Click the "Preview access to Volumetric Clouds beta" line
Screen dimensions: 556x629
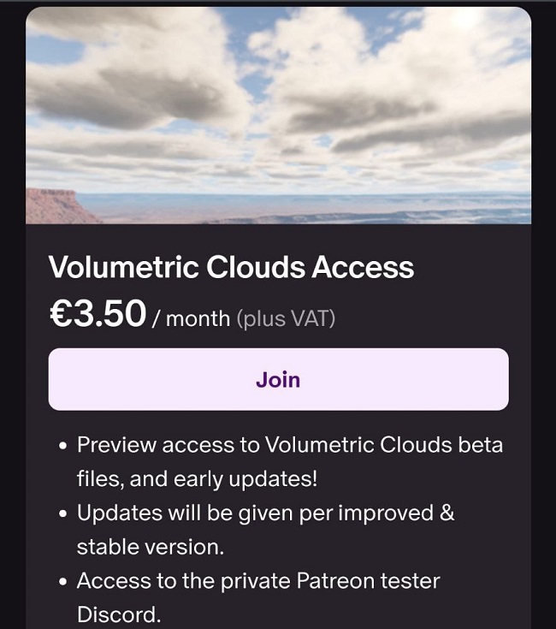point(290,445)
